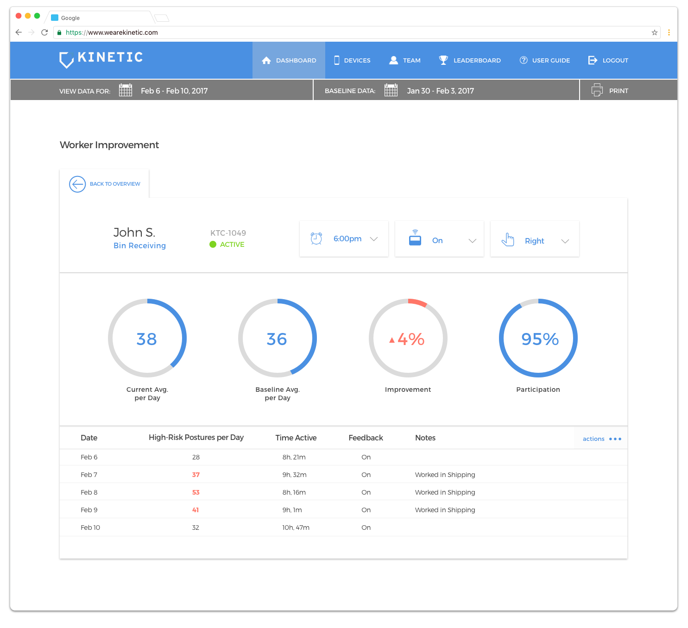Screen dimensions: 688x628
Task: Click the High-Risk Postures per Day header
Action: 196,438
